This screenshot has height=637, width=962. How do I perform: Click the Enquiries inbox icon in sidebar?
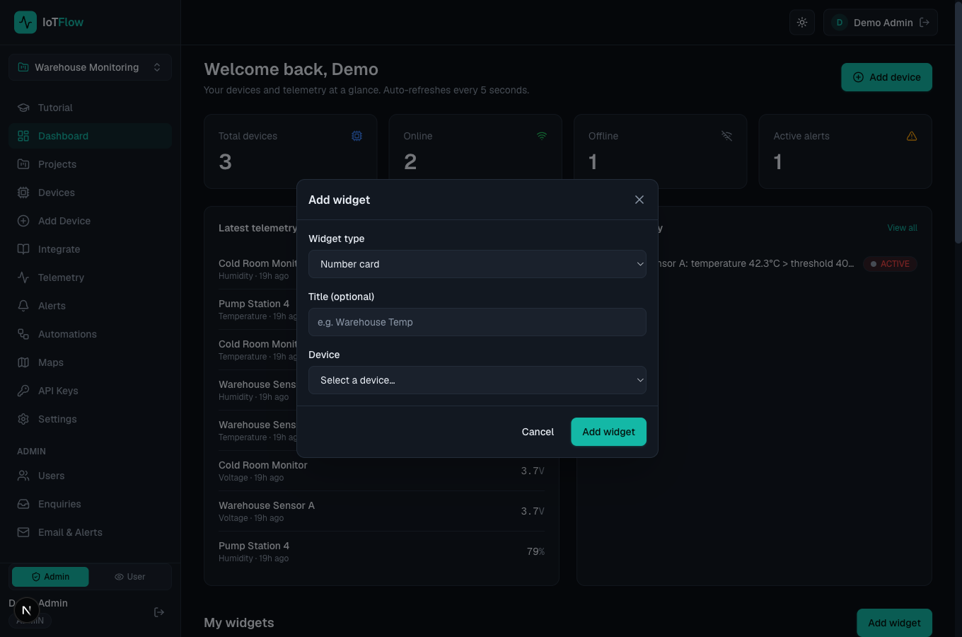[x=23, y=504]
